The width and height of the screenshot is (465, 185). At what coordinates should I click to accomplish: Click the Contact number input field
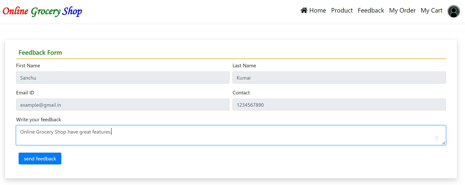point(339,105)
